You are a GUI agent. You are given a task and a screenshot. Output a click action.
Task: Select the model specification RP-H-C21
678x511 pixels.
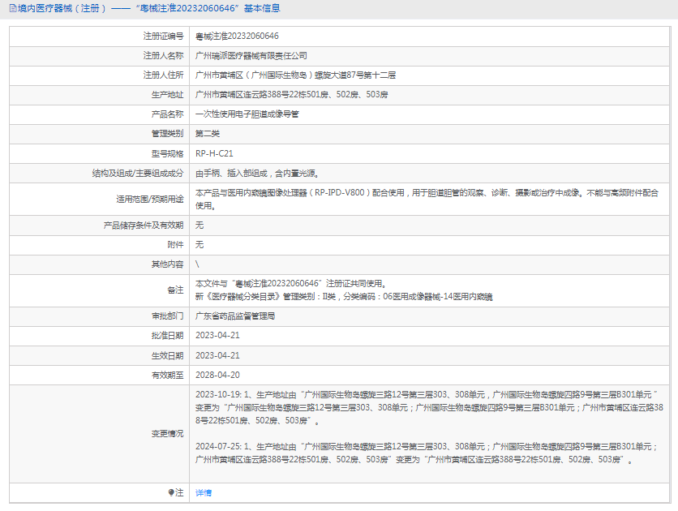[214, 153]
